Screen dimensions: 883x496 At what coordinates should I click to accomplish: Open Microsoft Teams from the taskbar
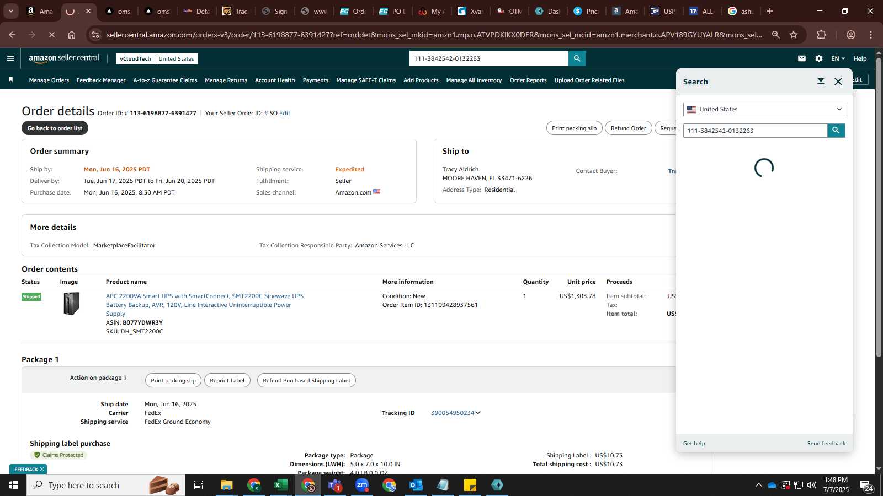[x=335, y=485]
